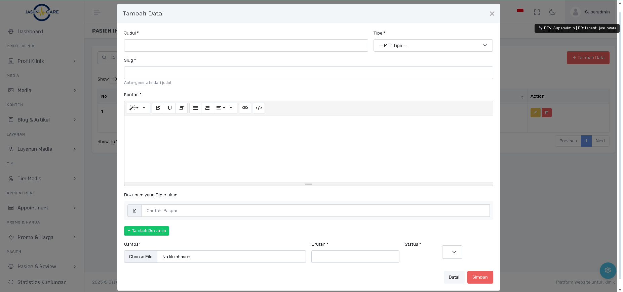
Task: Click the editor resize handle bar
Action: coord(308,184)
